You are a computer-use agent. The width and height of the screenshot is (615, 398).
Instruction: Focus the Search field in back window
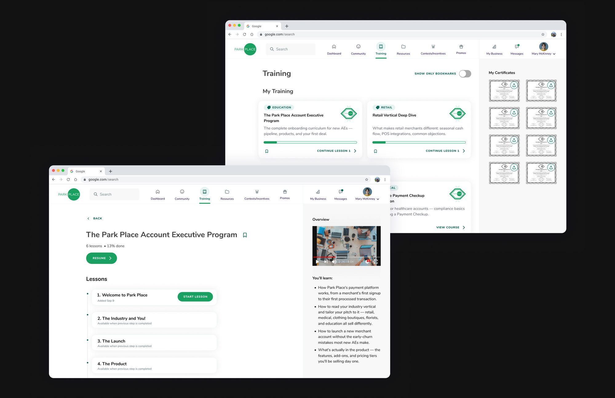click(291, 49)
